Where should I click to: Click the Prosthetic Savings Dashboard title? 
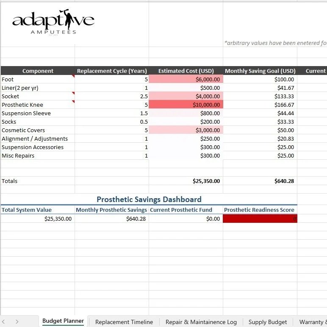(149, 200)
